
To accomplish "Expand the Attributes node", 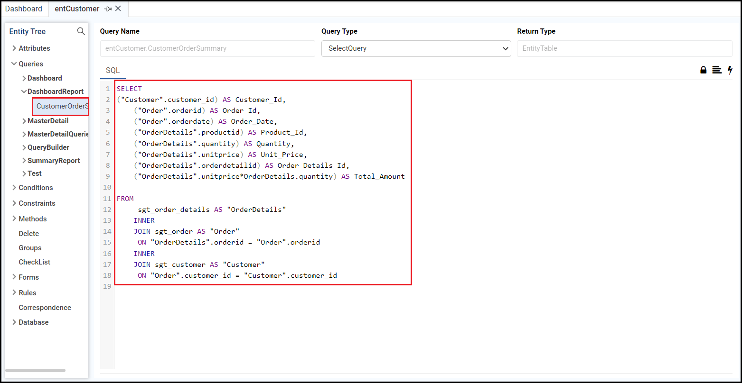I will [14, 48].
